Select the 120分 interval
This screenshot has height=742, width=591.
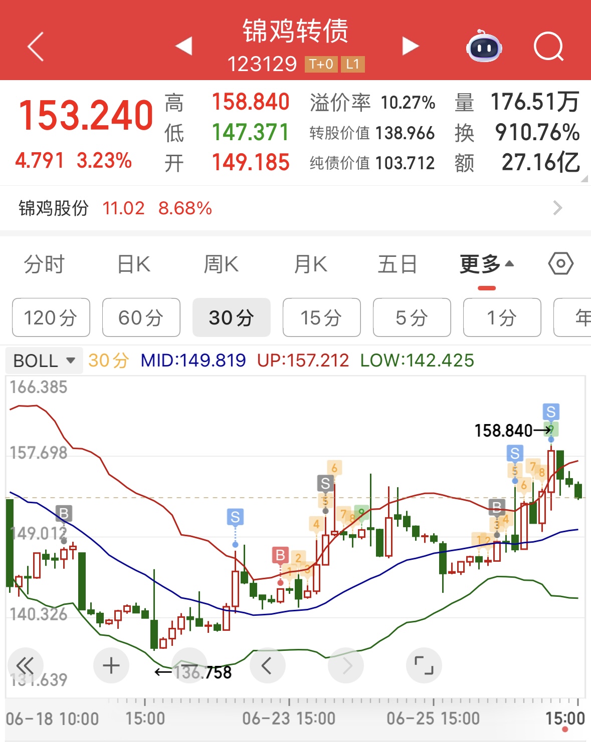tap(51, 317)
